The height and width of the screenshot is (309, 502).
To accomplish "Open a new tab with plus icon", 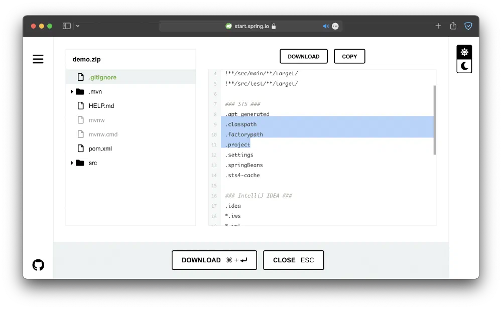I will click(x=438, y=26).
